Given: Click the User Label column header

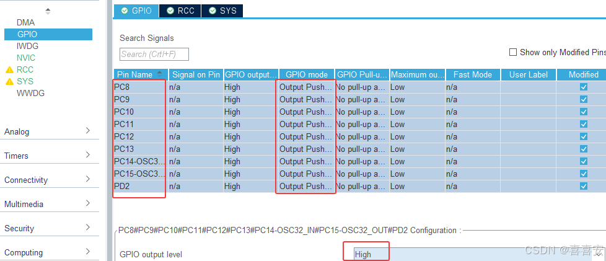Looking at the screenshot, I should pyautogui.click(x=529, y=74).
